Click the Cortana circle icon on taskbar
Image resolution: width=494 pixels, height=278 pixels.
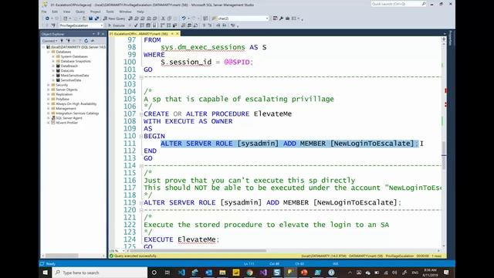[x=154, y=273]
